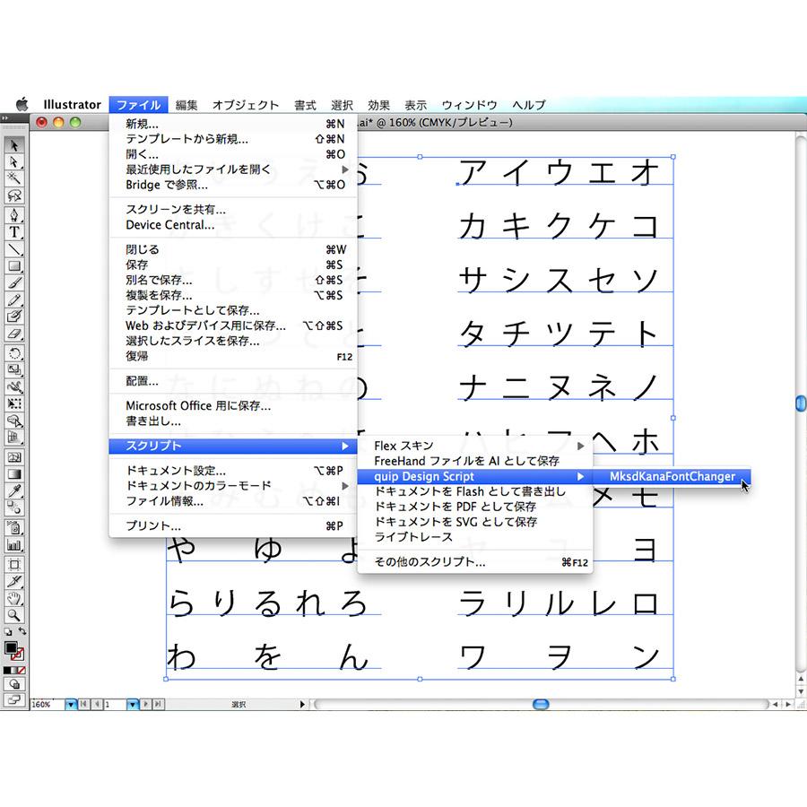Screen dimensions: 807x807
Task: Open the オブジェクト (Object) menu
Action: (246, 105)
